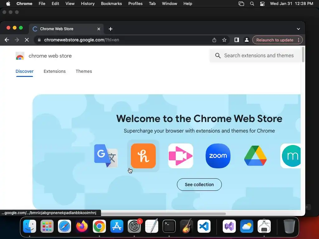Open TextEdit from the dock
The height and width of the screenshot is (239, 319).
(x=152, y=226)
